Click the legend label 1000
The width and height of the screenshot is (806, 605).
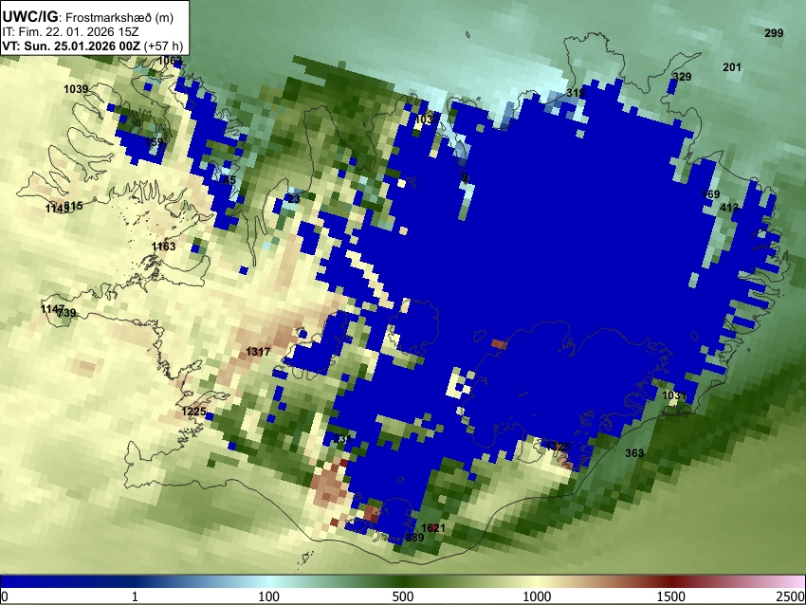pyautogui.click(x=537, y=596)
